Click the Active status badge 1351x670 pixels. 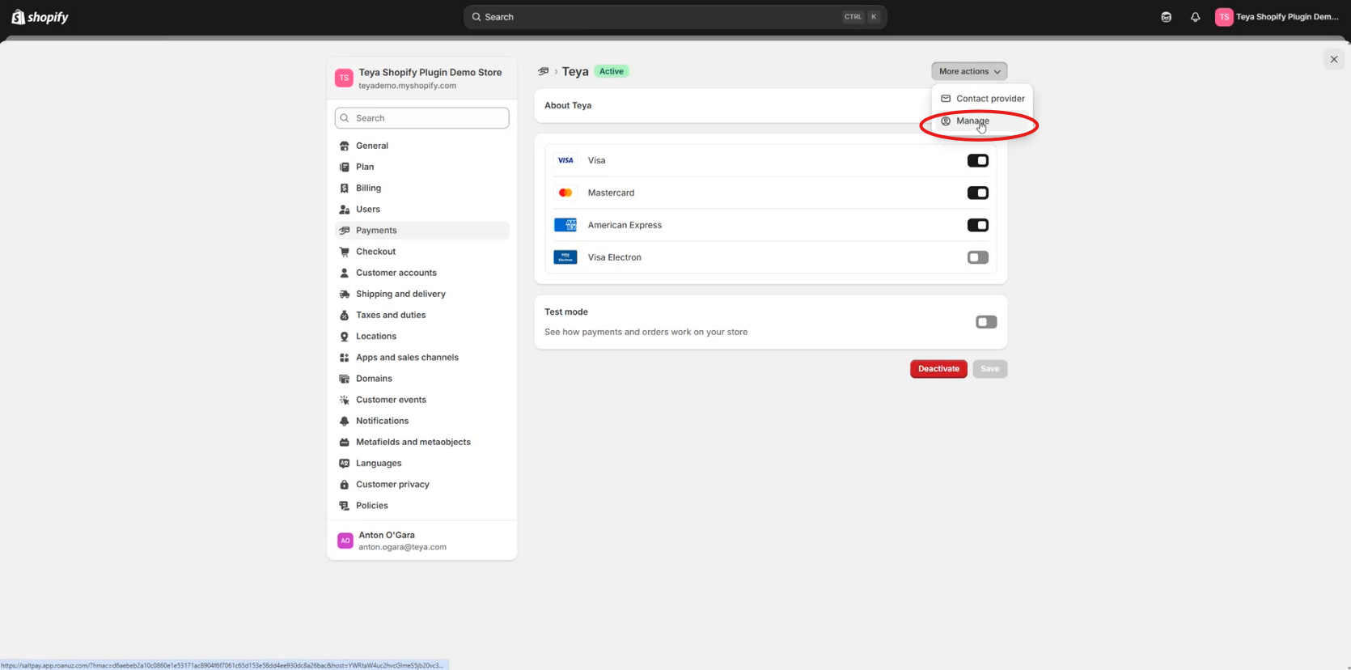point(612,71)
